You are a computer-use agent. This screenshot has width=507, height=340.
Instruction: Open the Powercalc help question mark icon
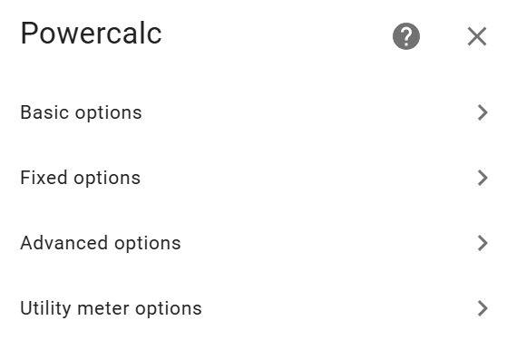(x=406, y=36)
